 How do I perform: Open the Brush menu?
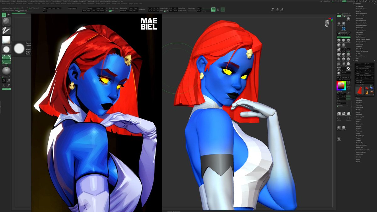tap(8, 4)
